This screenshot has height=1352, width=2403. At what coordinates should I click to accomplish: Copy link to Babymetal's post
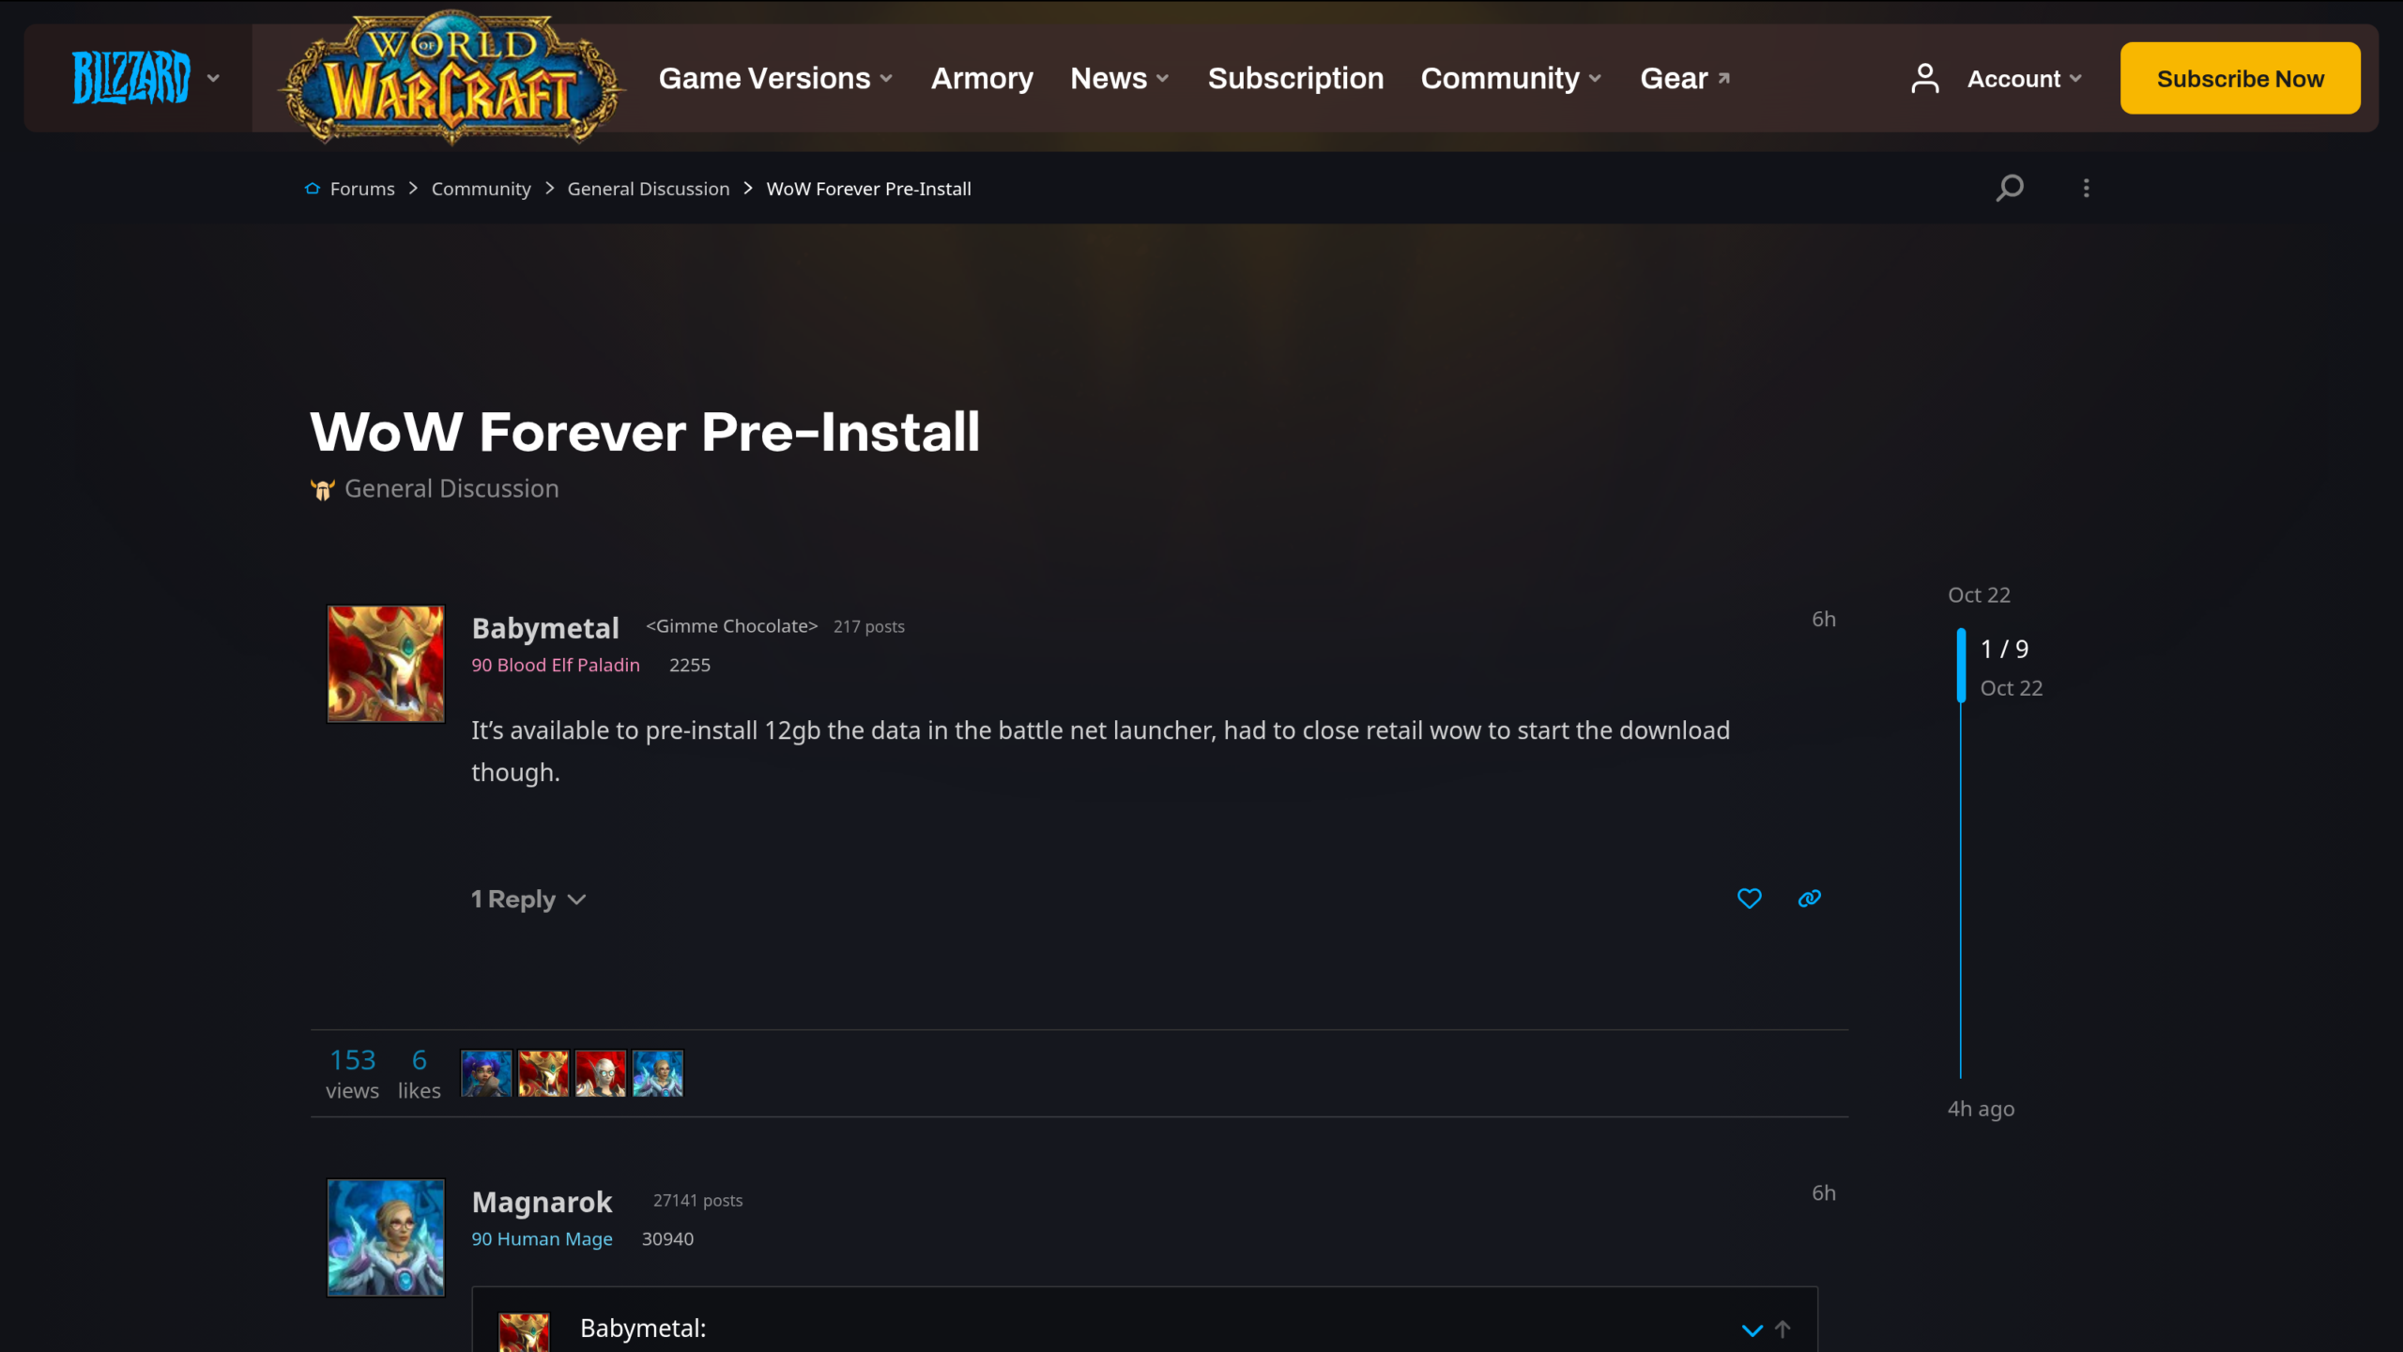pyautogui.click(x=1810, y=899)
